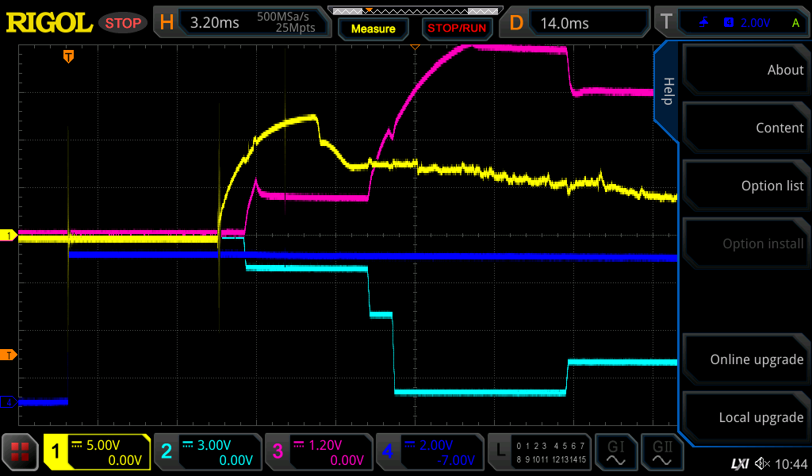Toggle channel 3 magenta 1.20V label
This screenshot has width=812, height=476.
pyautogui.click(x=317, y=453)
